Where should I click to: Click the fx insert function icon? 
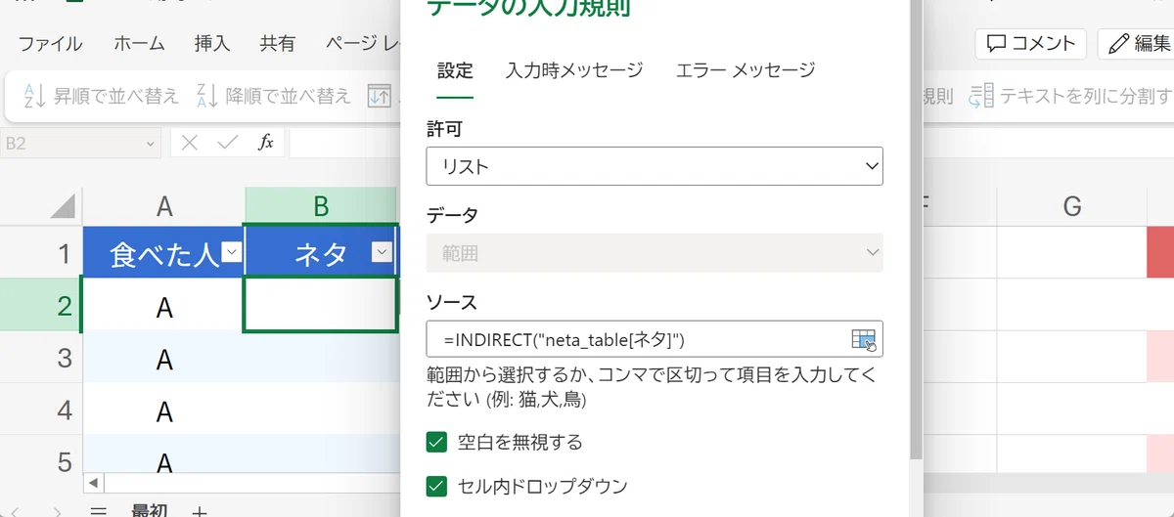[x=265, y=143]
